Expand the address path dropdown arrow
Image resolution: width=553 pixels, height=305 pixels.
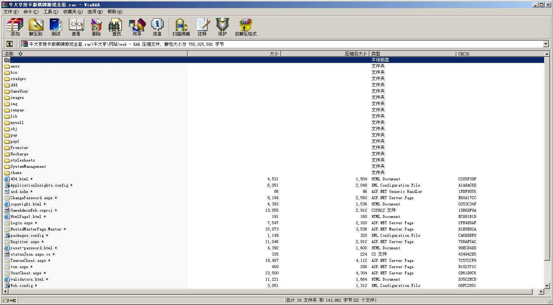(x=546, y=44)
